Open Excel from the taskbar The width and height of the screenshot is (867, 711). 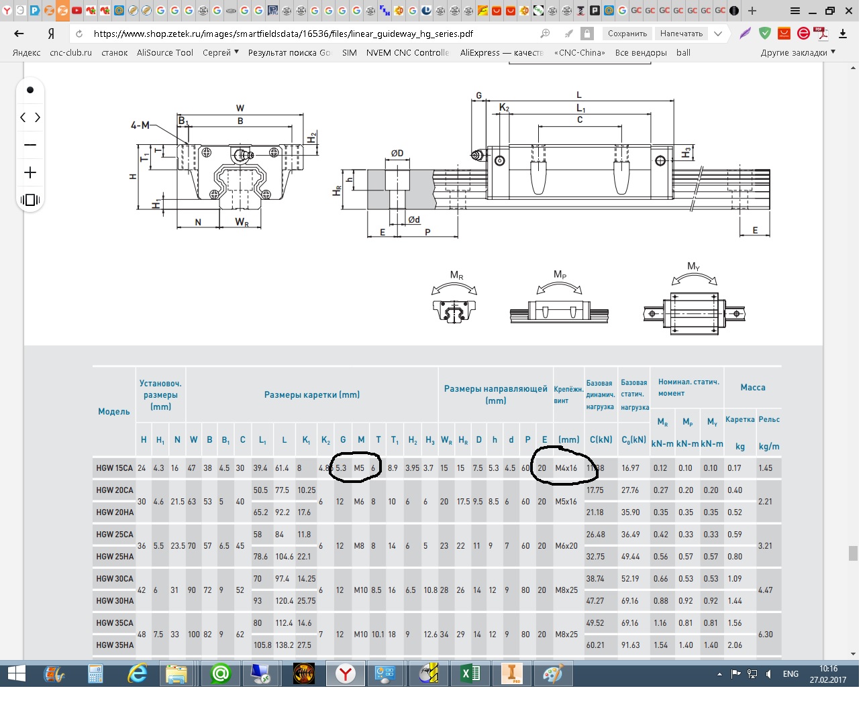[470, 673]
